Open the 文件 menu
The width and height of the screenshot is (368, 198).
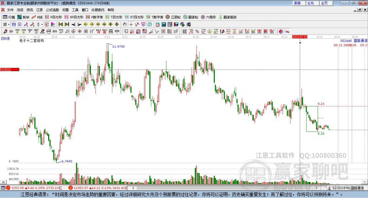pos(10,10)
